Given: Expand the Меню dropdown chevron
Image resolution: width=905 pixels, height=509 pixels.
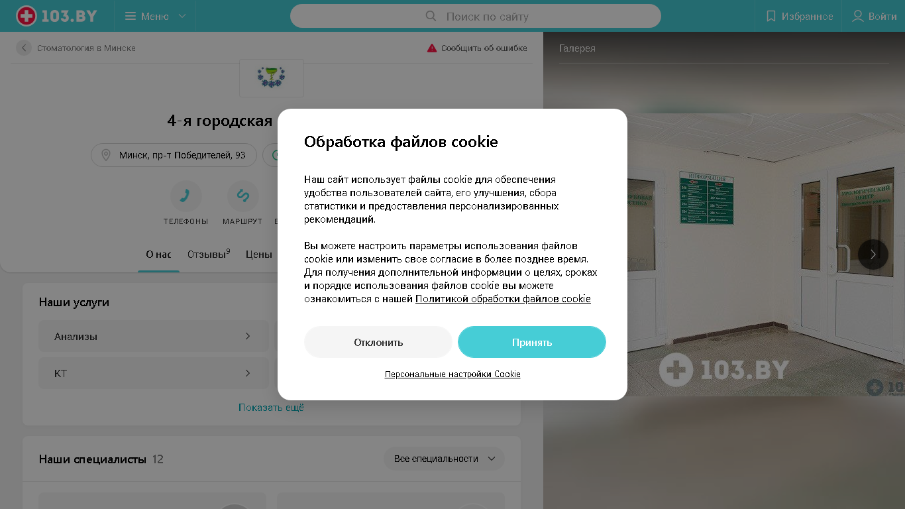Looking at the screenshot, I should click(x=182, y=16).
